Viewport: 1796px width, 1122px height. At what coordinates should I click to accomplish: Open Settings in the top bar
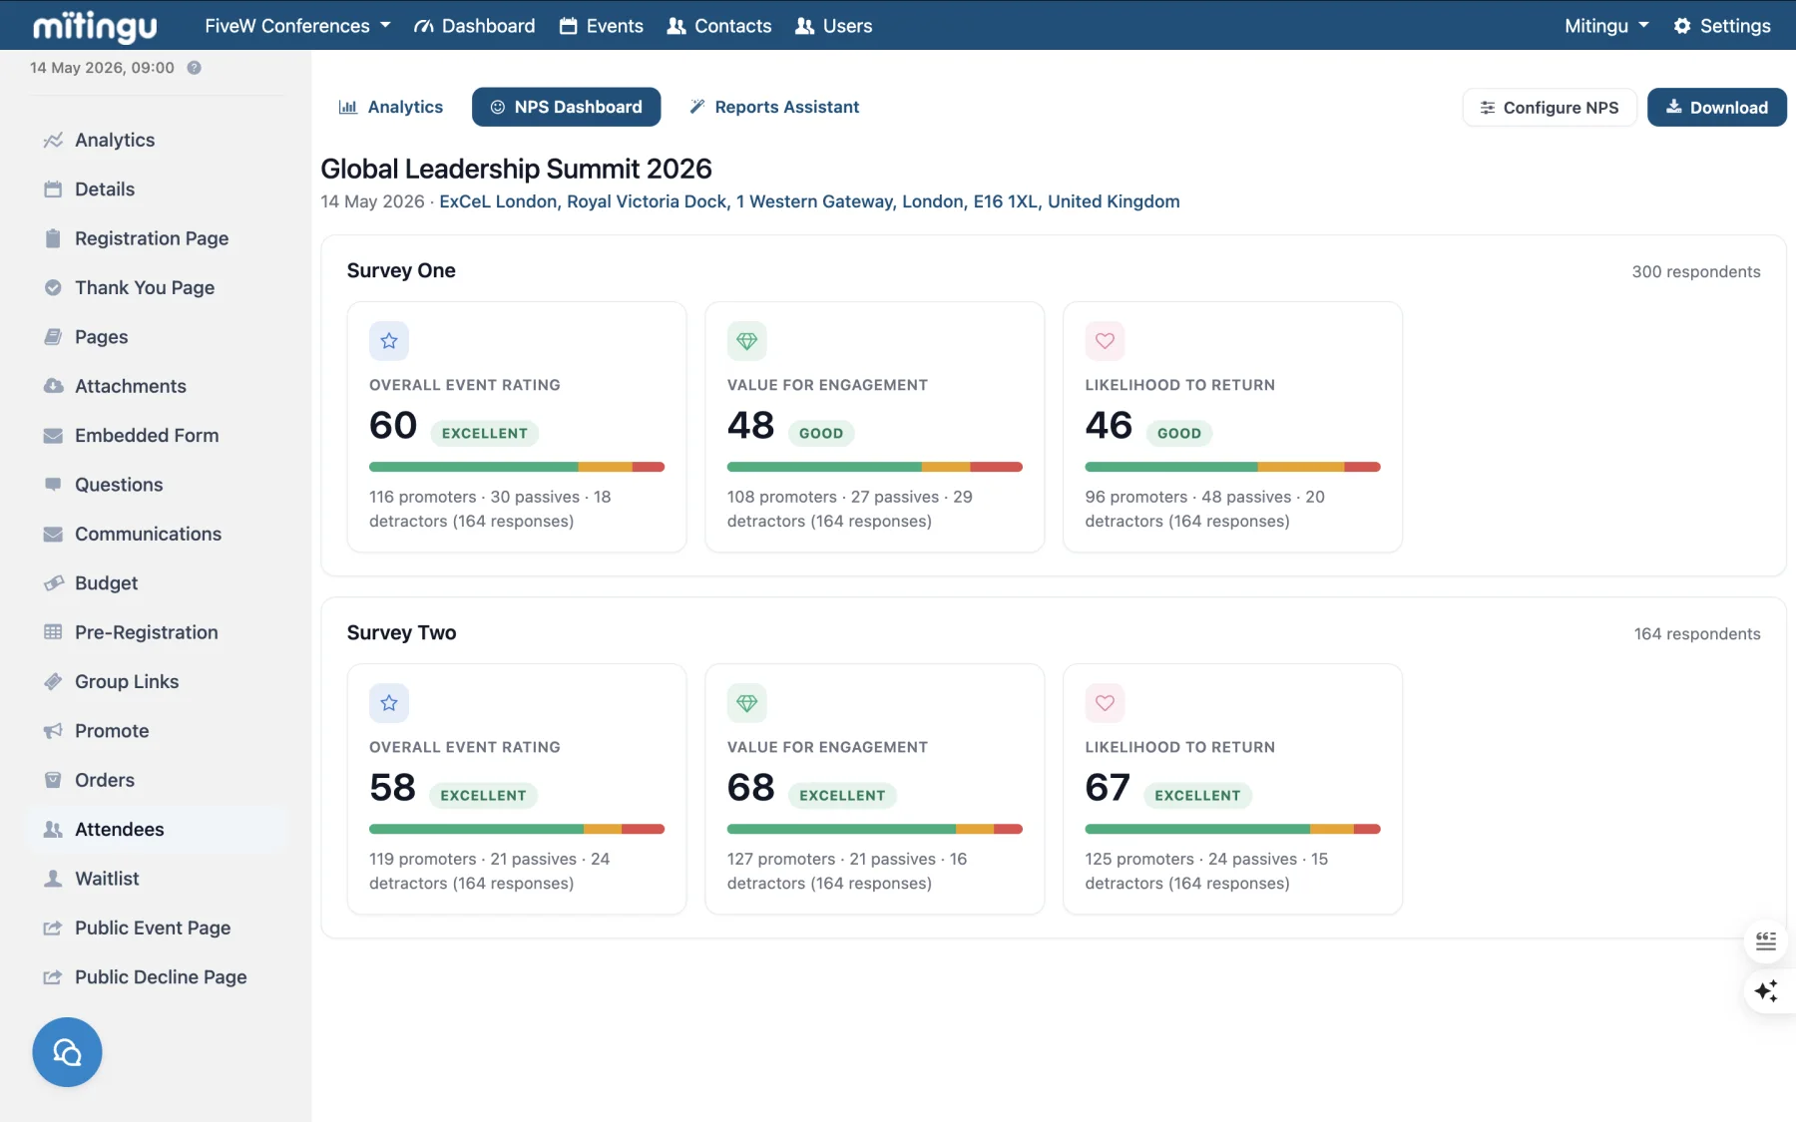point(1722,26)
